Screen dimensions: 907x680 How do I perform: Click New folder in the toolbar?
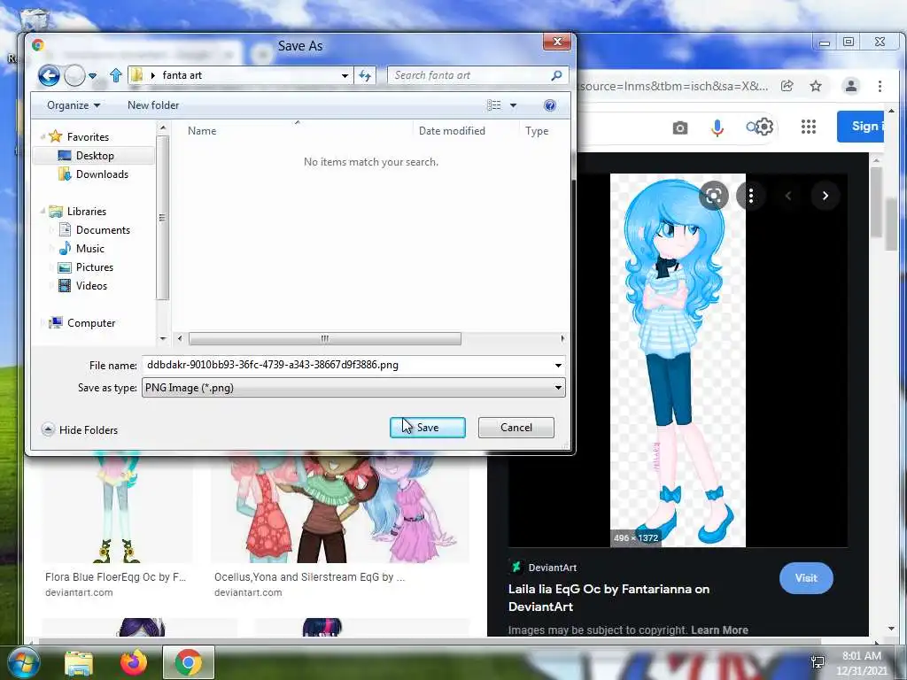point(153,105)
